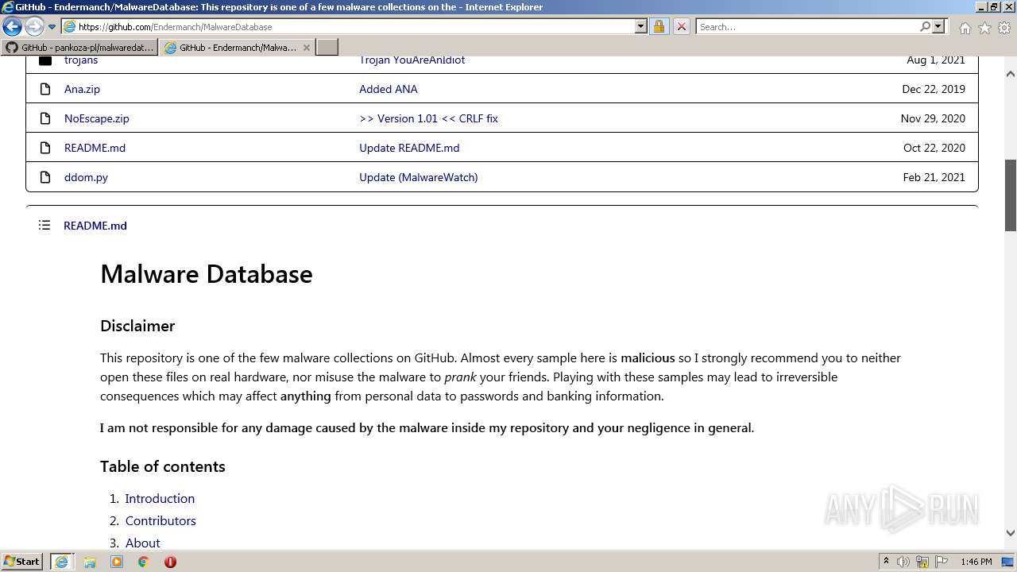Go to Contributors in contents
1017x572 pixels.
pyautogui.click(x=160, y=521)
